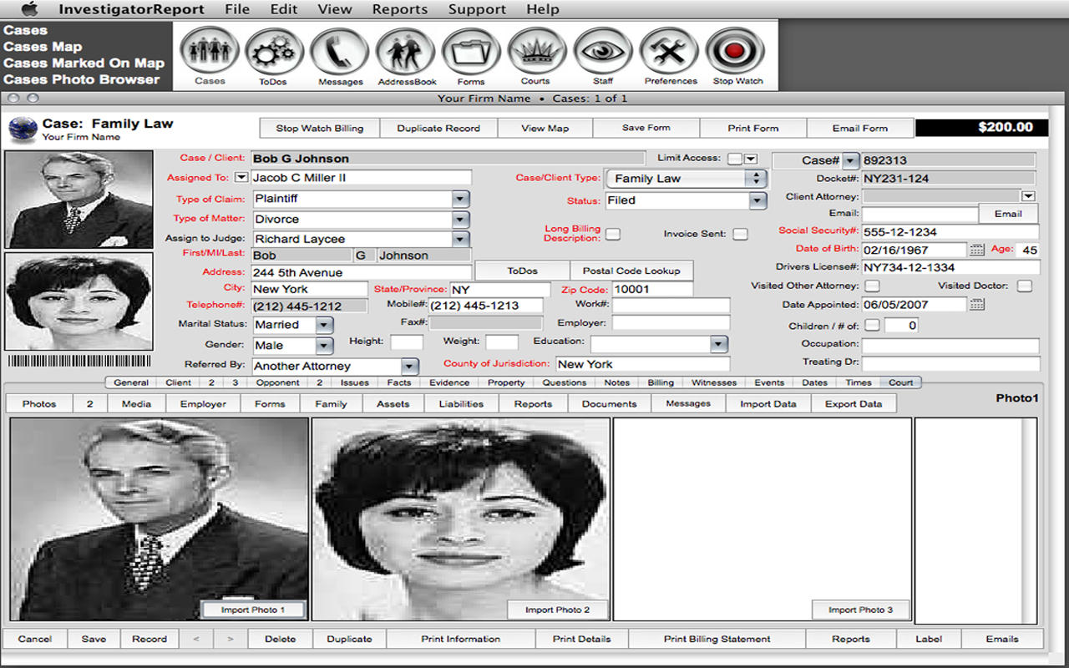Image resolution: width=1069 pixels, height=668 pixels.
Task: Open calendar picker for Date of Birth
Action: (x=977, y=250)
